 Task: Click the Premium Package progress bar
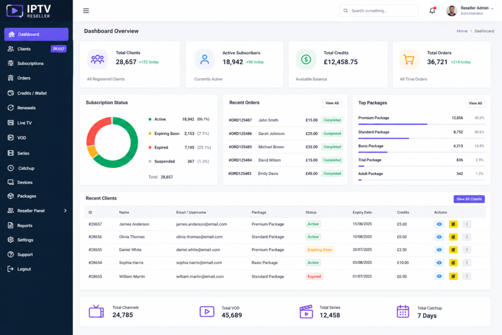[x=422, y=124]
